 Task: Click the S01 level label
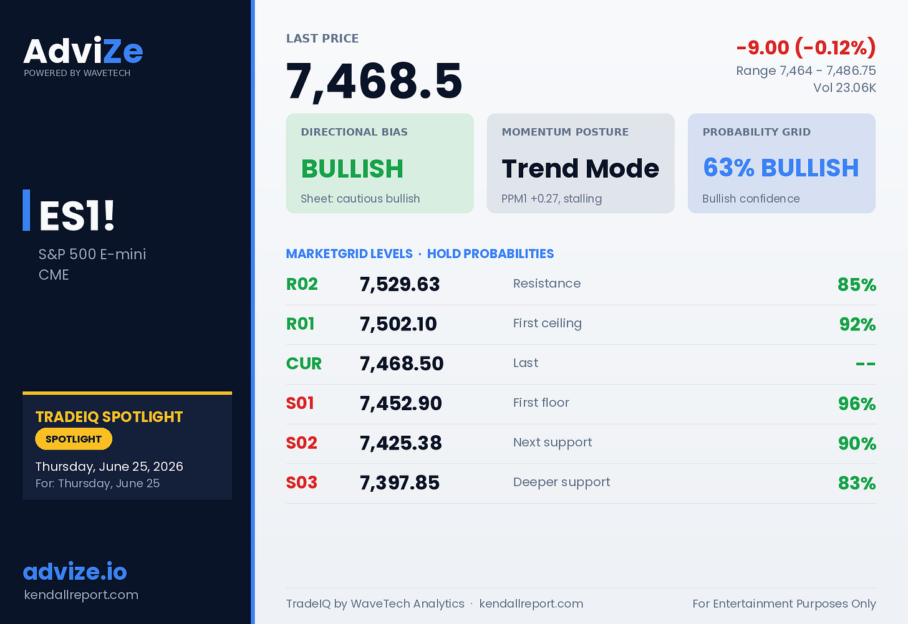pos(300,403)
